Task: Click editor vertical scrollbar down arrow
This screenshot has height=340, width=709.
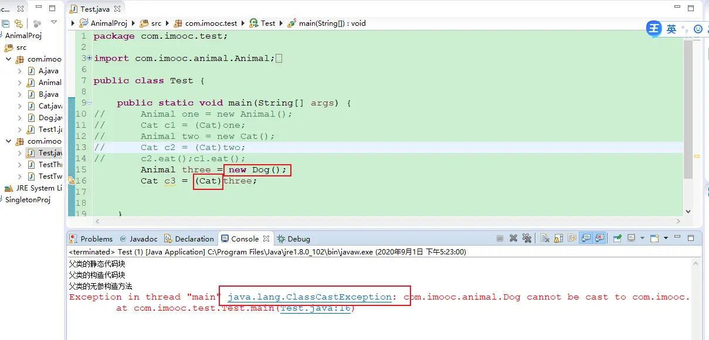Action: click(x=688, y=211)
